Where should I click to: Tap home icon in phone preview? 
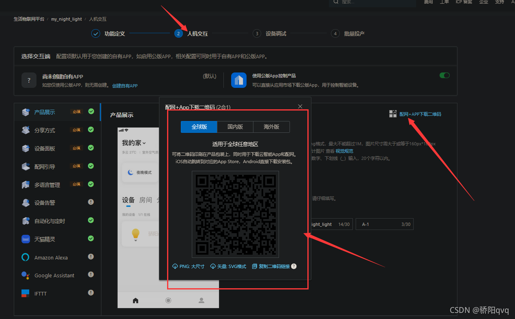coord(135,300)
